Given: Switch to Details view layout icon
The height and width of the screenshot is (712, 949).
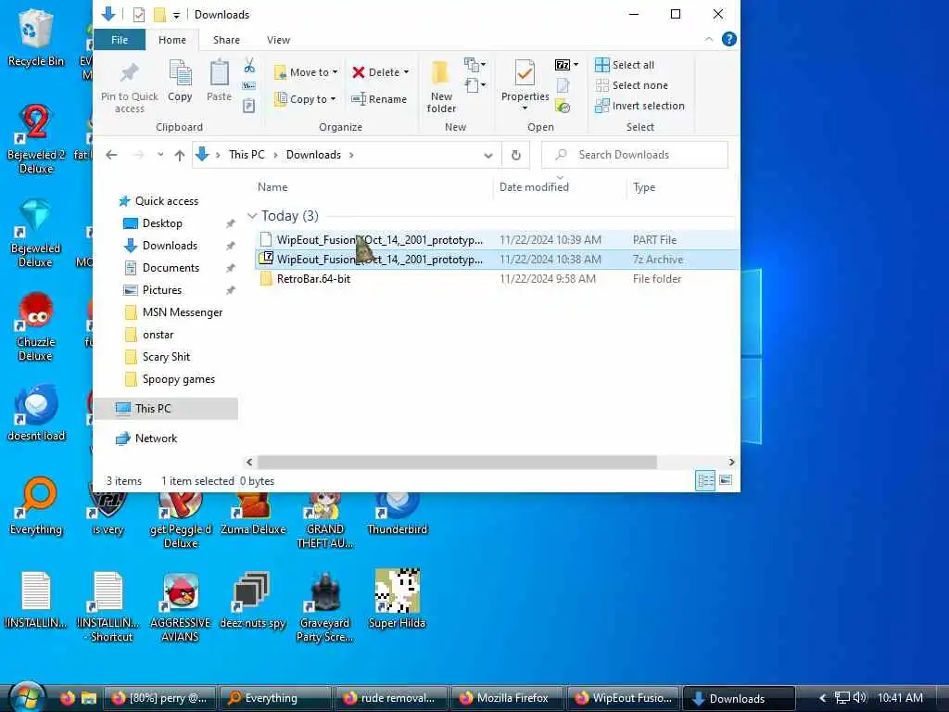Looking at the screenshot, I should pos(705,481).
